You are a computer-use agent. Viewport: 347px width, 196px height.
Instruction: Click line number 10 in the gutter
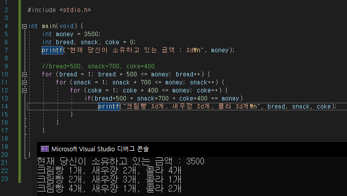(5, 74)
